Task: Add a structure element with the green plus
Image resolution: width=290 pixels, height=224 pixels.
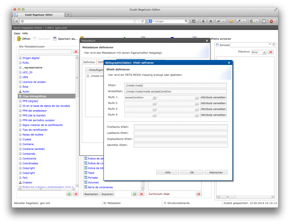Action: pyautogui.click(x=135, y=194)
